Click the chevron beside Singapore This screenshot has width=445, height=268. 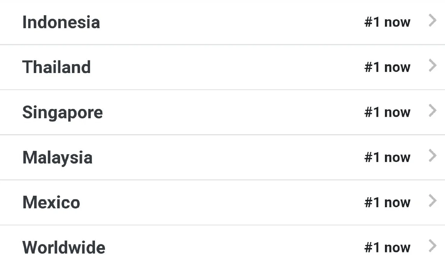(432, 111)
